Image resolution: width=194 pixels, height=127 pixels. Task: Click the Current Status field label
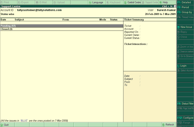132,38
